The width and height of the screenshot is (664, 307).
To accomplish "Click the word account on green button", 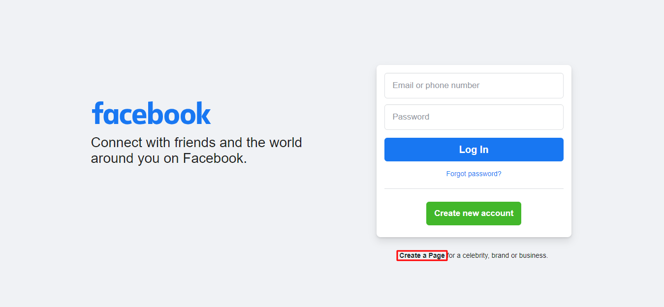I will click(x=499, y=214).
